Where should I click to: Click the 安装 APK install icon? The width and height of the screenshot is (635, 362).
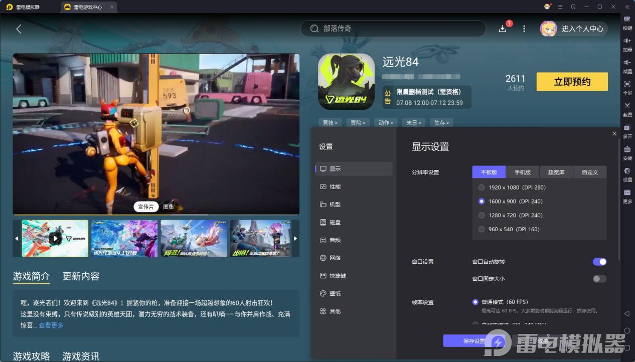point(627,149)
